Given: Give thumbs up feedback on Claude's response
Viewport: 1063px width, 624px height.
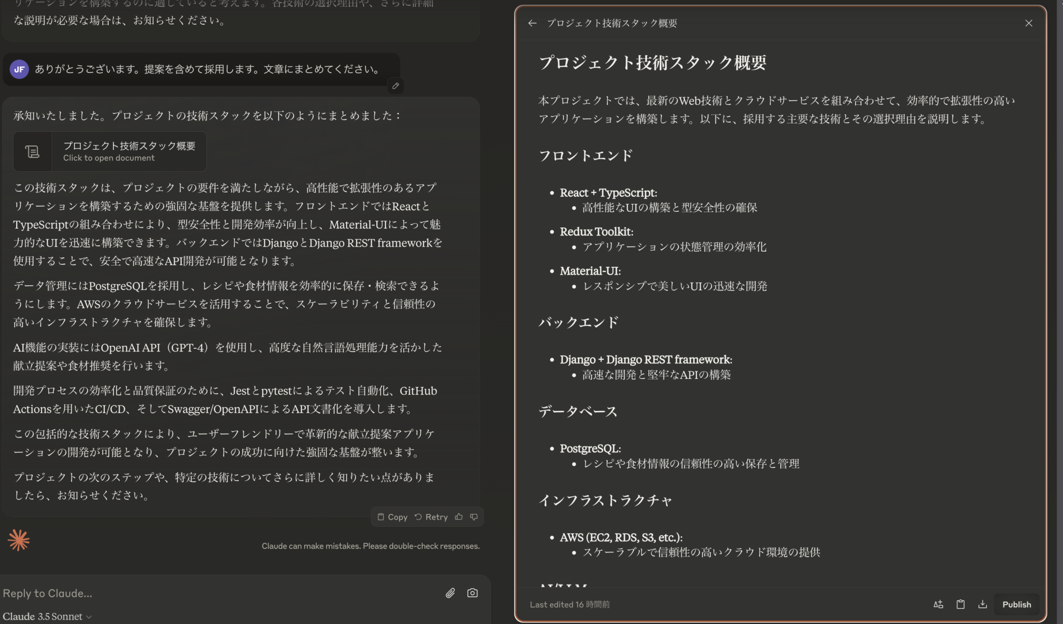Looking at the screenshot, I should 459,517.
